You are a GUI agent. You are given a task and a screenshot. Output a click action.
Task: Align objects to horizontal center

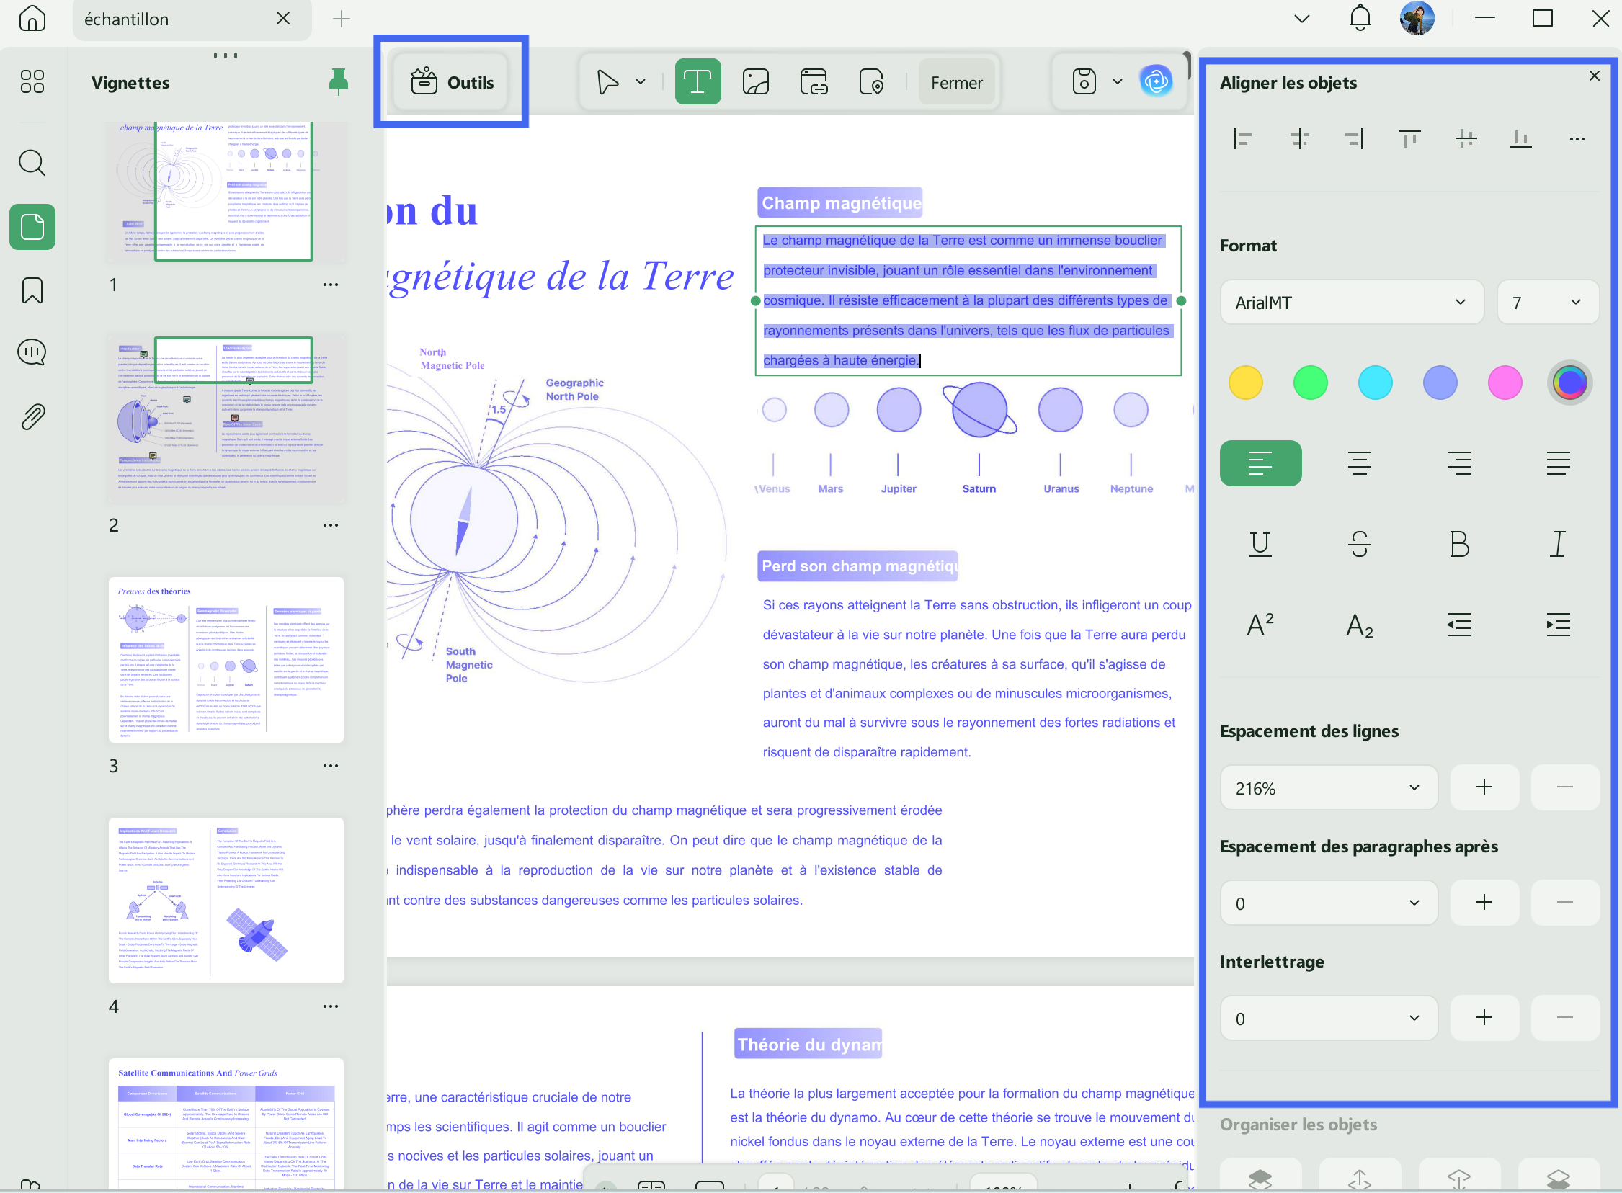pyautogui.click(x=1299, y=138)
